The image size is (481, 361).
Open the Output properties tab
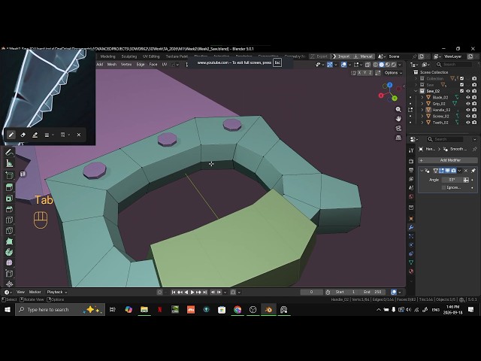[411, 170]
